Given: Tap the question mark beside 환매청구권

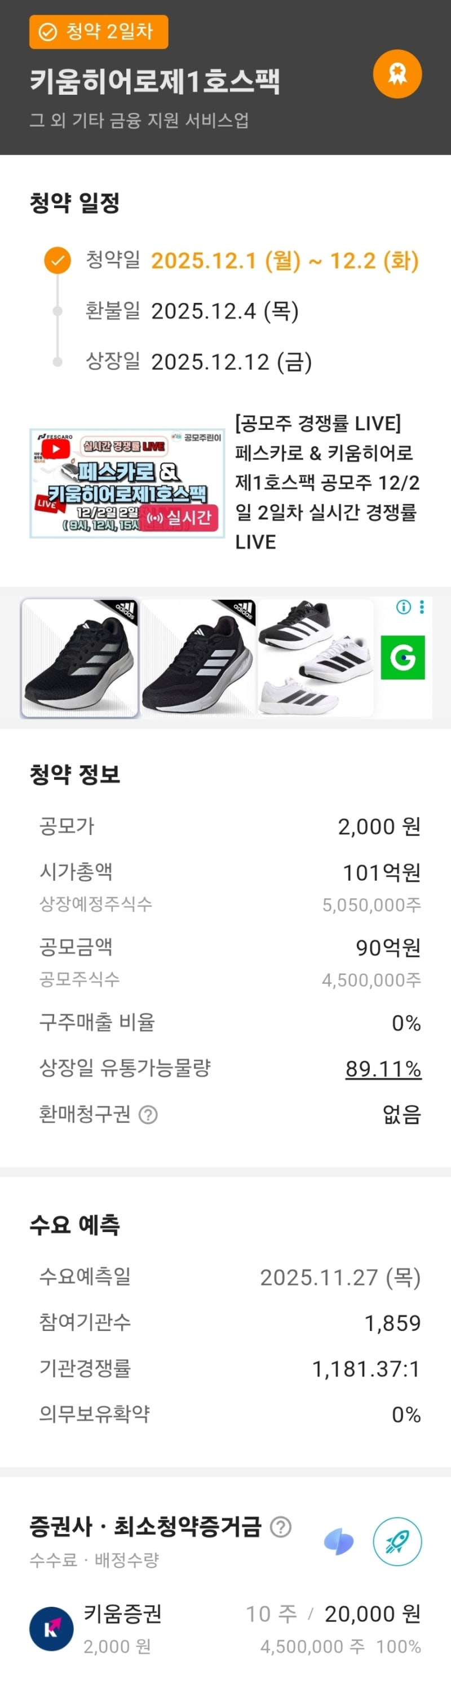Looking at the screenshot, I should (x=149, y=1115).
